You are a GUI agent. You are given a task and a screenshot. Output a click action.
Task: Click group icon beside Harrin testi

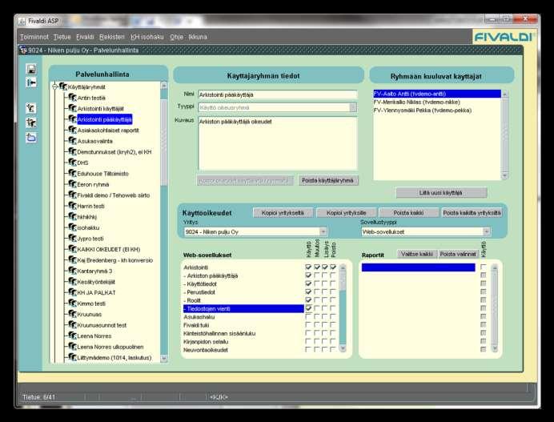coord(72,206)
